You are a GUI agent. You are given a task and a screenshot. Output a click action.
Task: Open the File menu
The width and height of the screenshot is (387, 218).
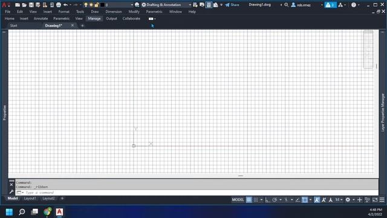tap(8, 12)
